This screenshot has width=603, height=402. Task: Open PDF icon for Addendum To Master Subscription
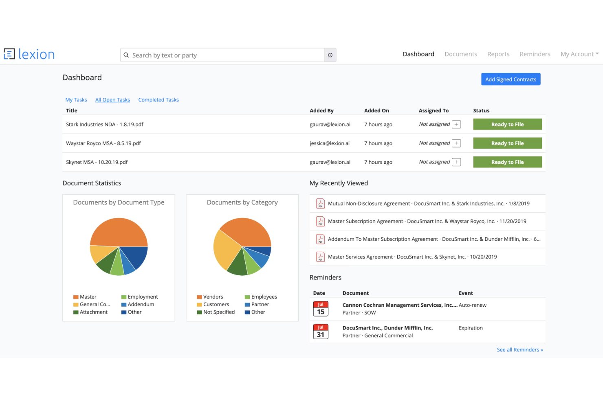point(321,239)
